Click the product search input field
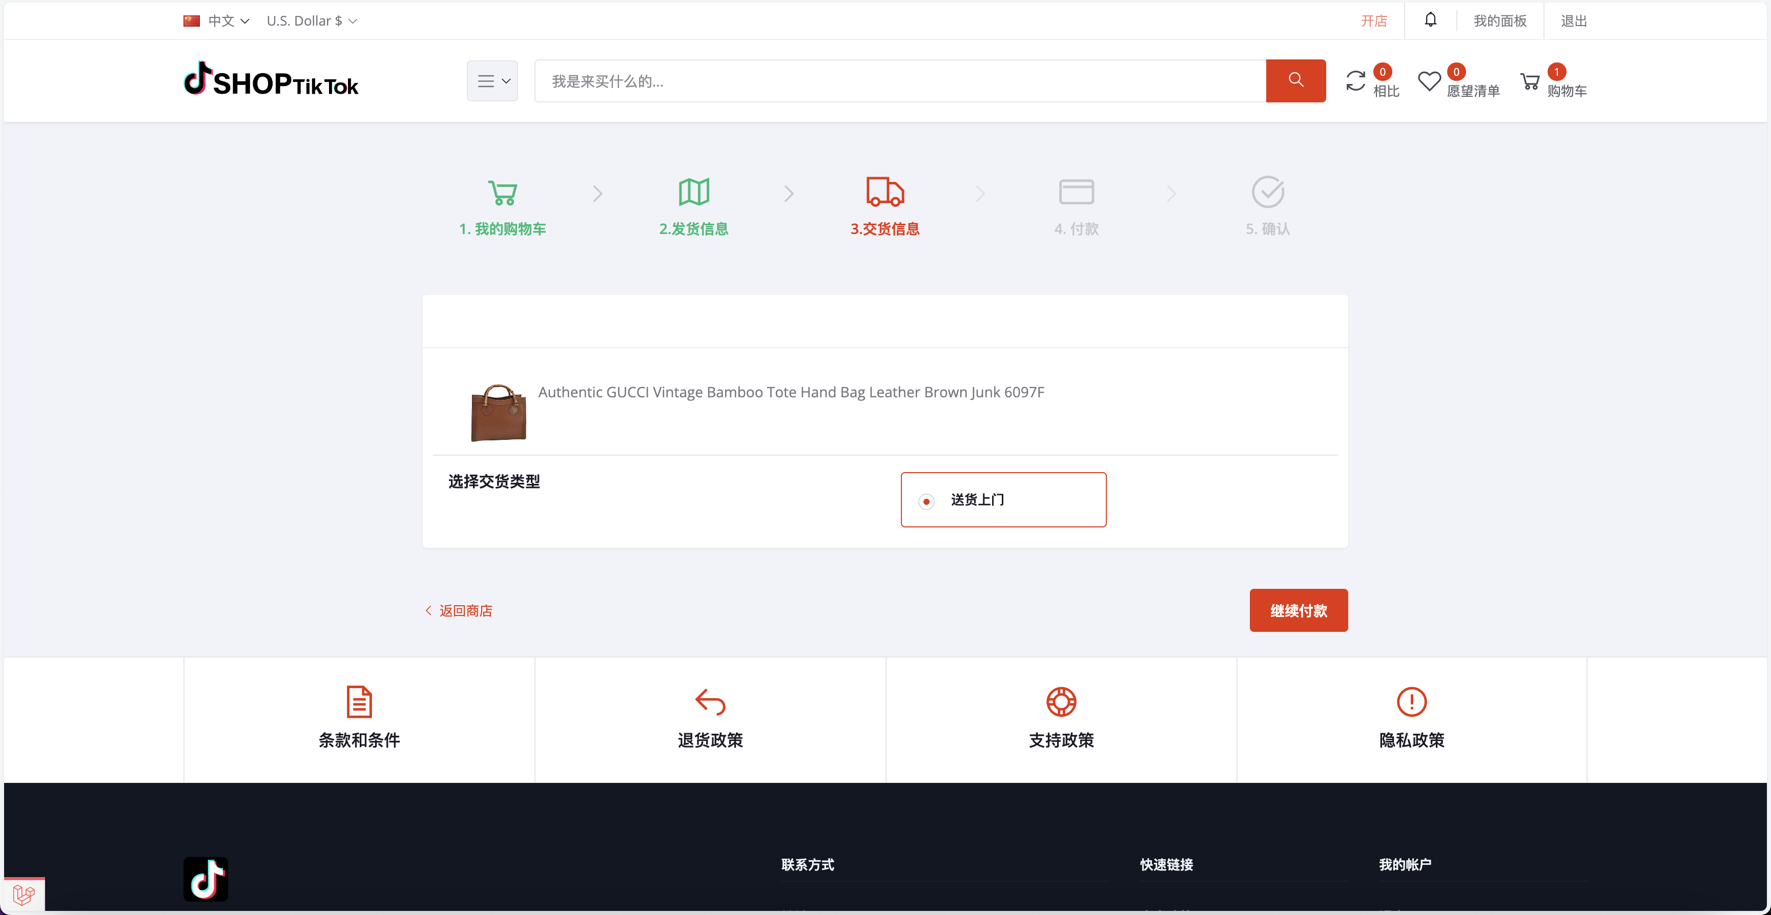 click(x=901, y=81)
